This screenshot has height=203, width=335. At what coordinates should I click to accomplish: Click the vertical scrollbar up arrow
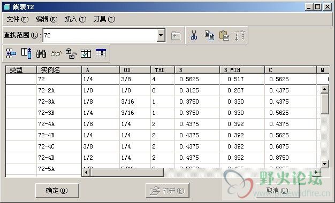pyautogui.click(x=324, y=89)
